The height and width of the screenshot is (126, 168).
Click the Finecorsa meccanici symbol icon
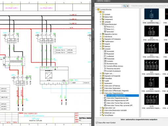[x=105, y=69]
